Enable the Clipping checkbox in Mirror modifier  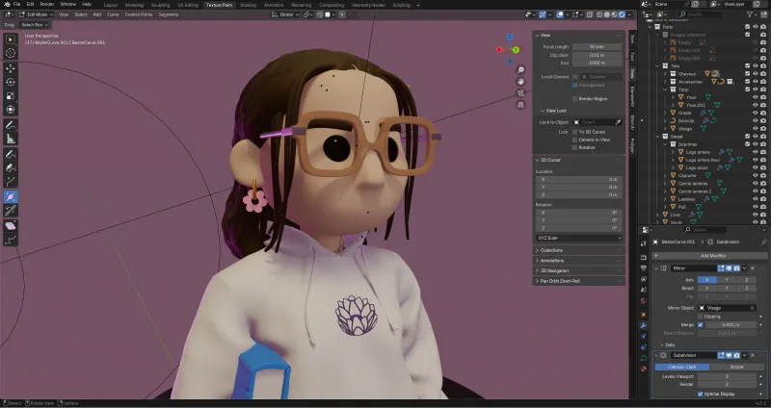click(x=701, y=317)
